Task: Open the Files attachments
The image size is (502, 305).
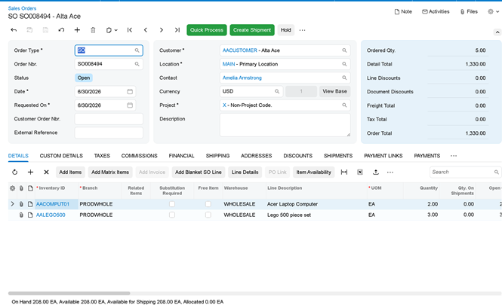Action: pos(469,11)
